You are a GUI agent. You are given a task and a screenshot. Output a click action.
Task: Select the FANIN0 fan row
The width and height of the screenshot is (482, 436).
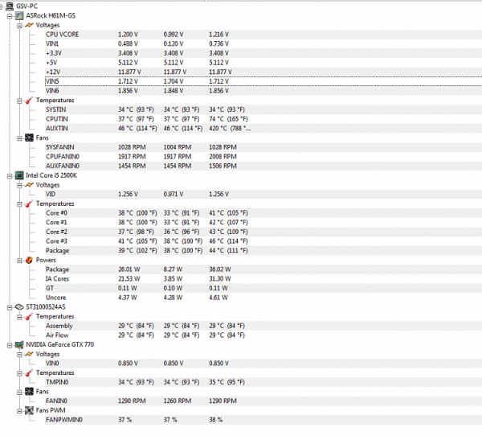coord(263,401)
